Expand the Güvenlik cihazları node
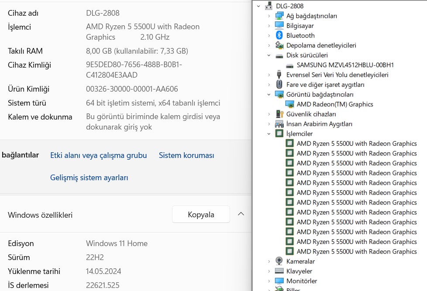427x291 pixels. click(x=269, y=114)
